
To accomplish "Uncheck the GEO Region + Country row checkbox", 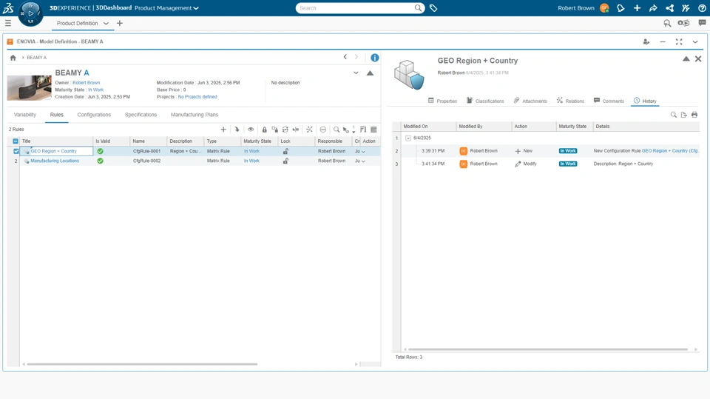I will click(16, 151).
